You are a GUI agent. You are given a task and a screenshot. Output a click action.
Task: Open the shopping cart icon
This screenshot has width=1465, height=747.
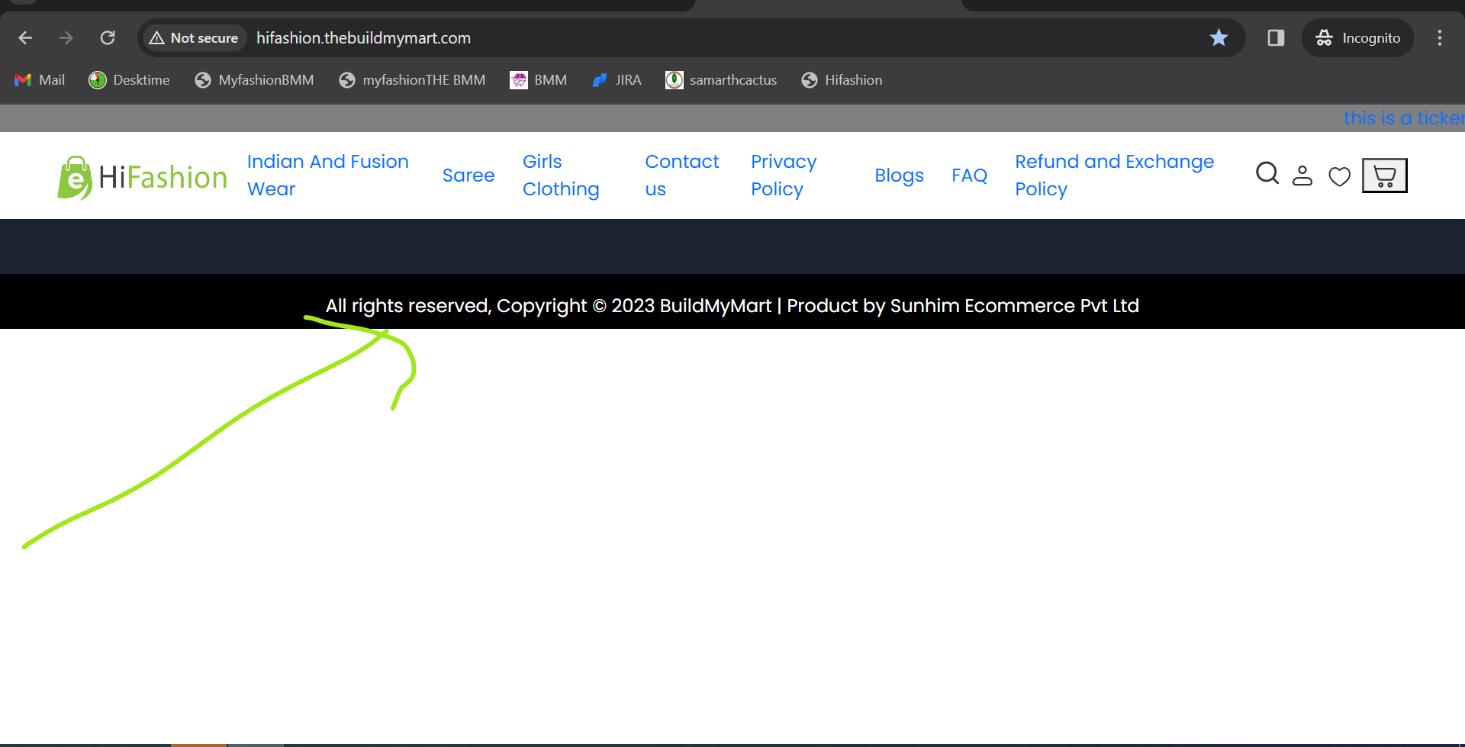[x=1384, y=175]
